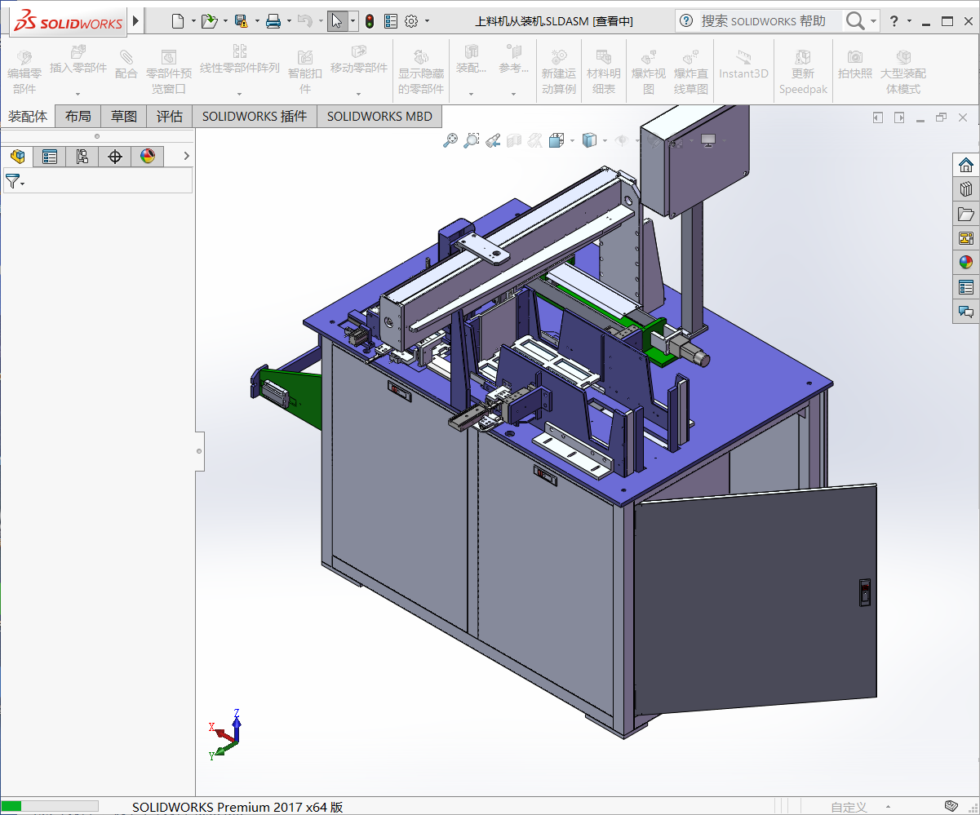The width and height of the screenshot is (980, 815).
Task: Open the SOLIDWORKS Forum task pane
Action: tap(966, 312)
